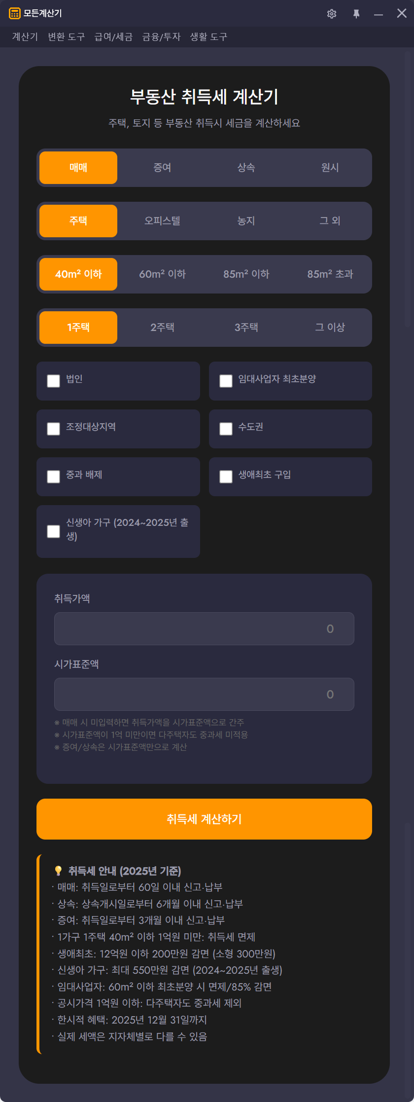Tick the 수도권 checkbox
Image resolution: width=414 pixels, height=1102 pixels.
tap(226, 429)
